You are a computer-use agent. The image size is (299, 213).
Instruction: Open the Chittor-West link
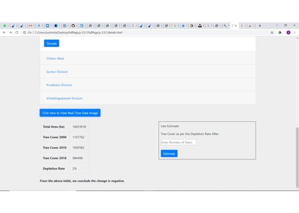pos(55,59)
